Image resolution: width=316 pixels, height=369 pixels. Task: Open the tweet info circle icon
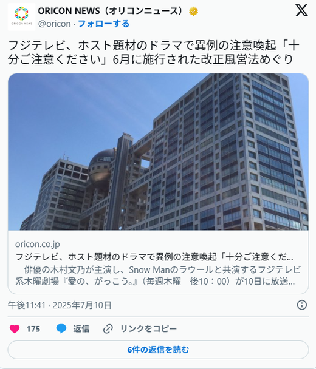click(x=301, y=305)
